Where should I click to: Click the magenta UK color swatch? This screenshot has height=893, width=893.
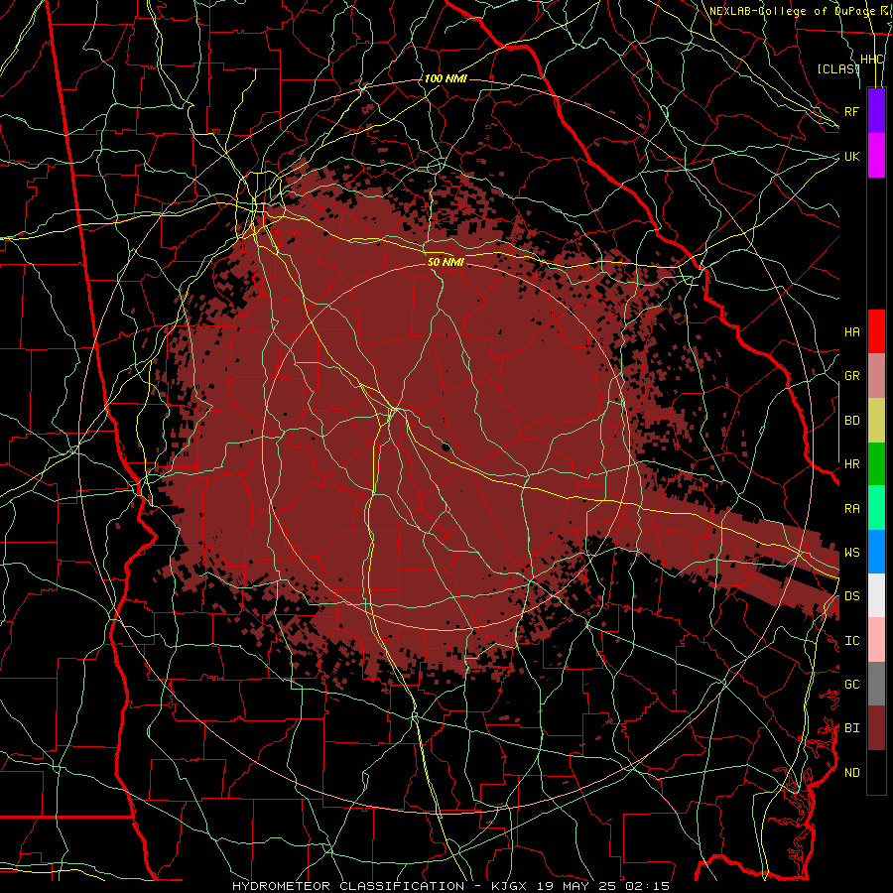point(876,156)
